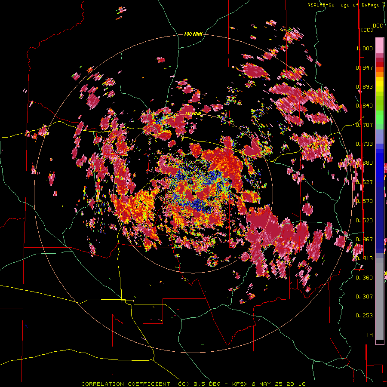Select the 0.307 legend value

[x=364, y=297]
